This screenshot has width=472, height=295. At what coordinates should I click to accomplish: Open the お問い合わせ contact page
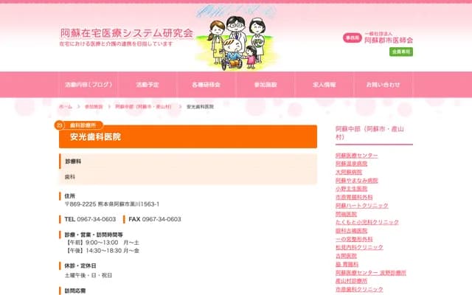point(383,85)
